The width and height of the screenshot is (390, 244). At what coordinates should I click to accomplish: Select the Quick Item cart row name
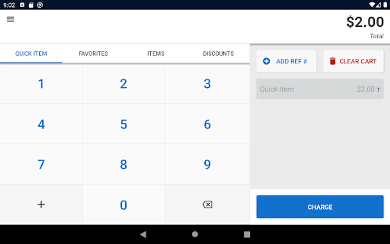pyautogui.click(x=277, y=89)
